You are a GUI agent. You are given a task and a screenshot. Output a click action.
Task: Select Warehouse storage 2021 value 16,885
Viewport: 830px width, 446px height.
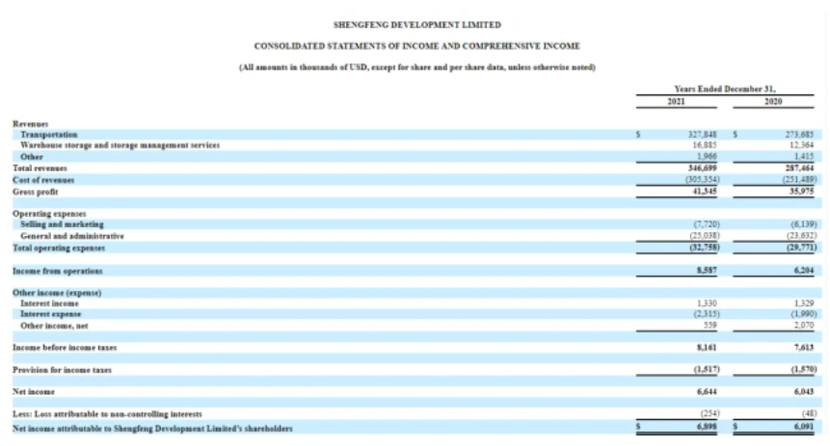click(x=705, y=144)
